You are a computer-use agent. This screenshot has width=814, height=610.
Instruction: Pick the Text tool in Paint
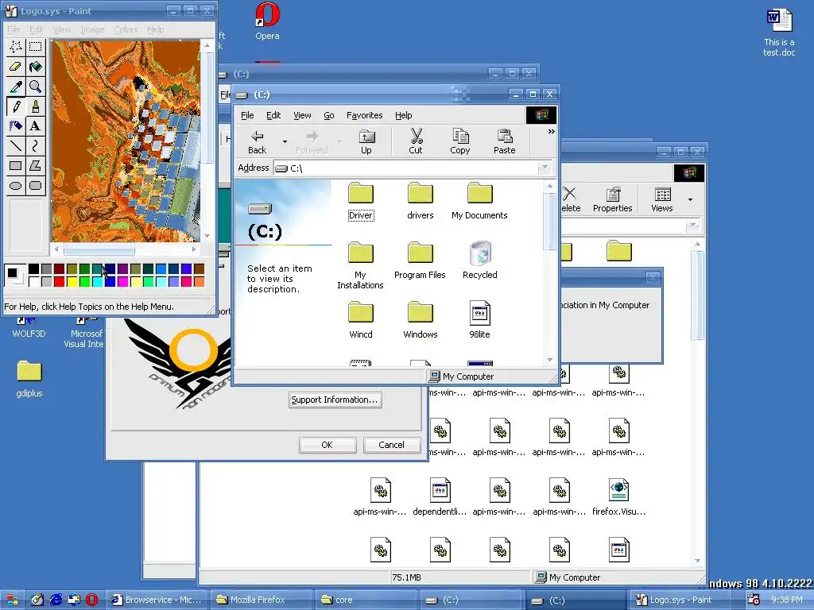(x=35, y=126)
